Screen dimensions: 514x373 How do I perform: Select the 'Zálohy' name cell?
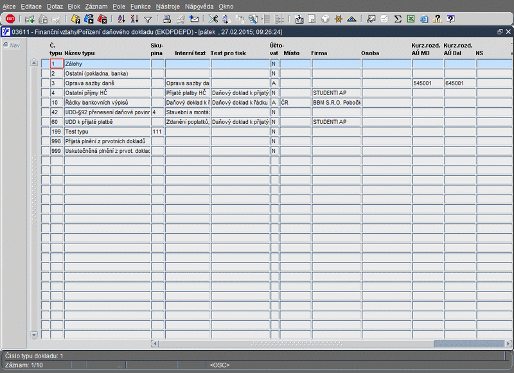tap(107, 64)
